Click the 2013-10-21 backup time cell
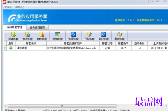The image size is (168, 111). click(158, 48)
